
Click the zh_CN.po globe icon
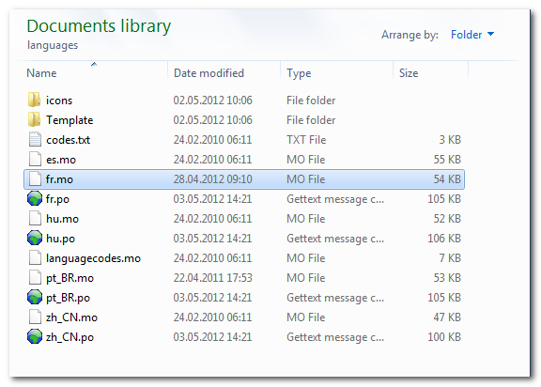35,336
